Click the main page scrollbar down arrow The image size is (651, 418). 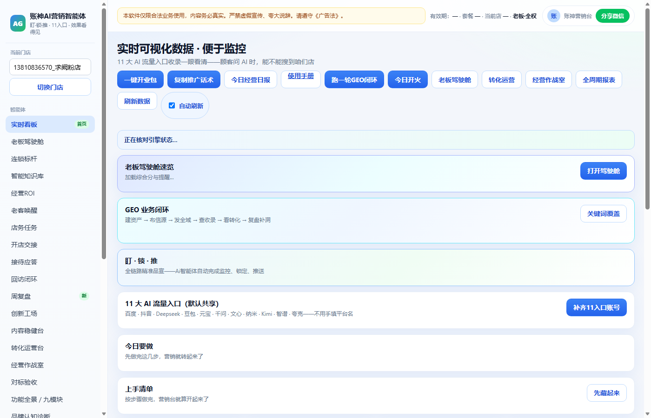(x=647, y=414)
